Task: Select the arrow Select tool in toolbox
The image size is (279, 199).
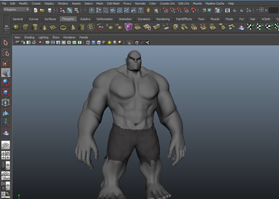Action: (x=6, y=43)
